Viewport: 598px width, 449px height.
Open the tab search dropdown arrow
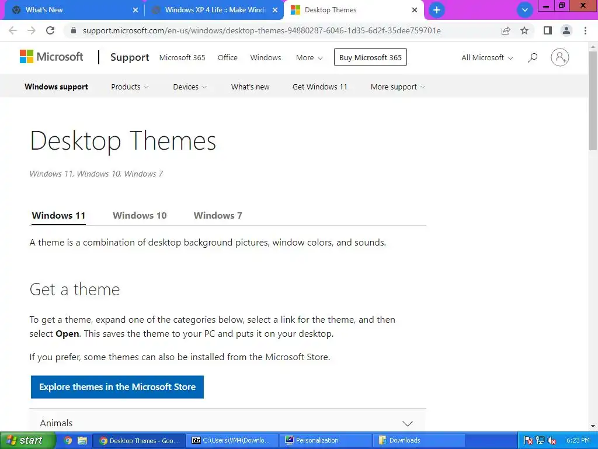(525, 10)
